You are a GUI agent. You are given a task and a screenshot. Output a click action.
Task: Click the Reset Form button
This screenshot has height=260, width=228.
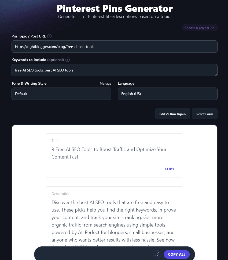pos(205,114)
